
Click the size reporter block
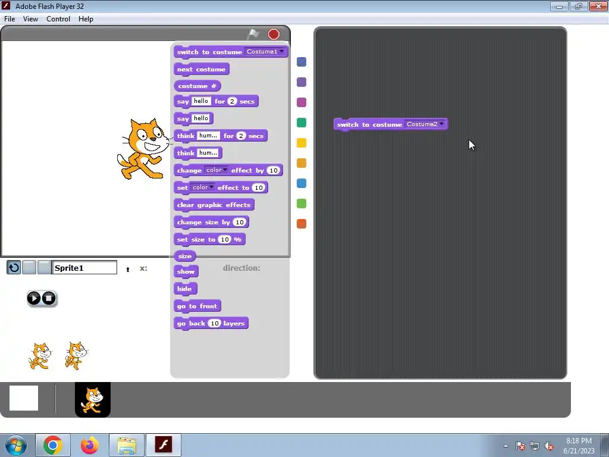[185, 256]
